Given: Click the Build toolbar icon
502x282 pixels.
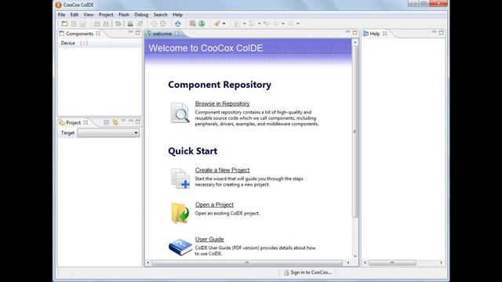Looking at the screenshot, I should coord(97,23).
